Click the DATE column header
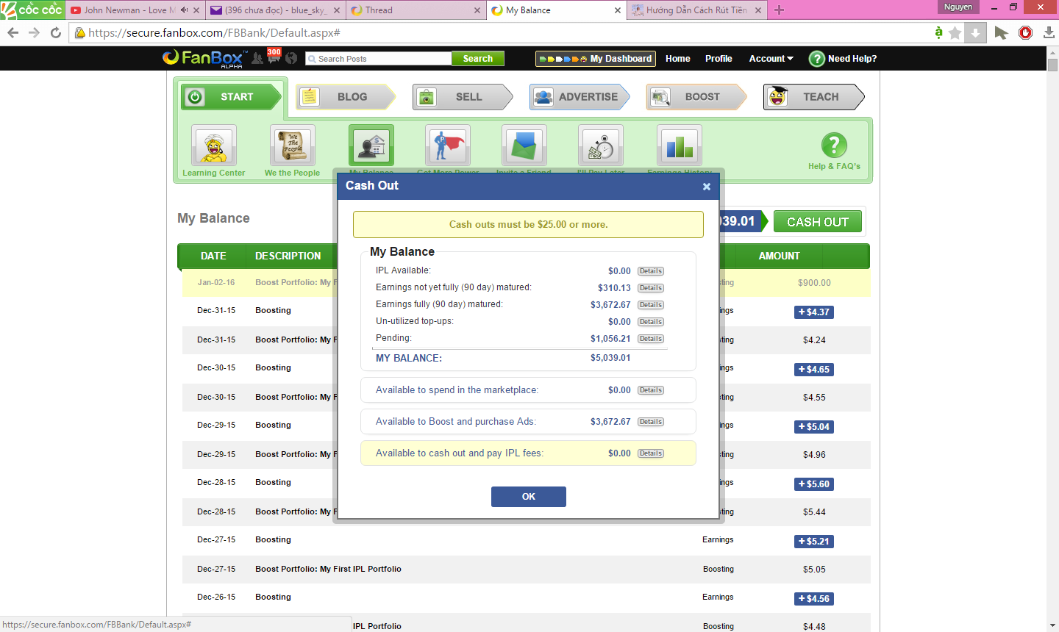 pos(213,256)
